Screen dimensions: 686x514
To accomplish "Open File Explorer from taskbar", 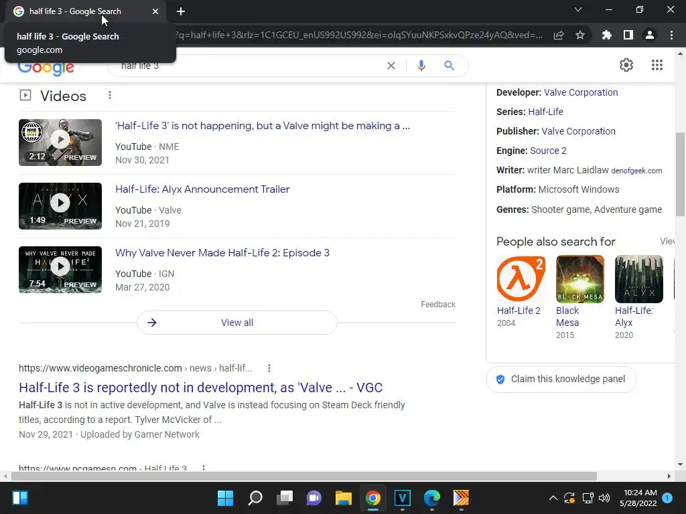I will [x=344, y=498].
